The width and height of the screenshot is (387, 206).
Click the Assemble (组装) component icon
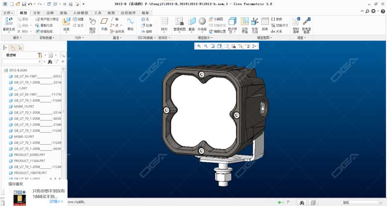66,21
